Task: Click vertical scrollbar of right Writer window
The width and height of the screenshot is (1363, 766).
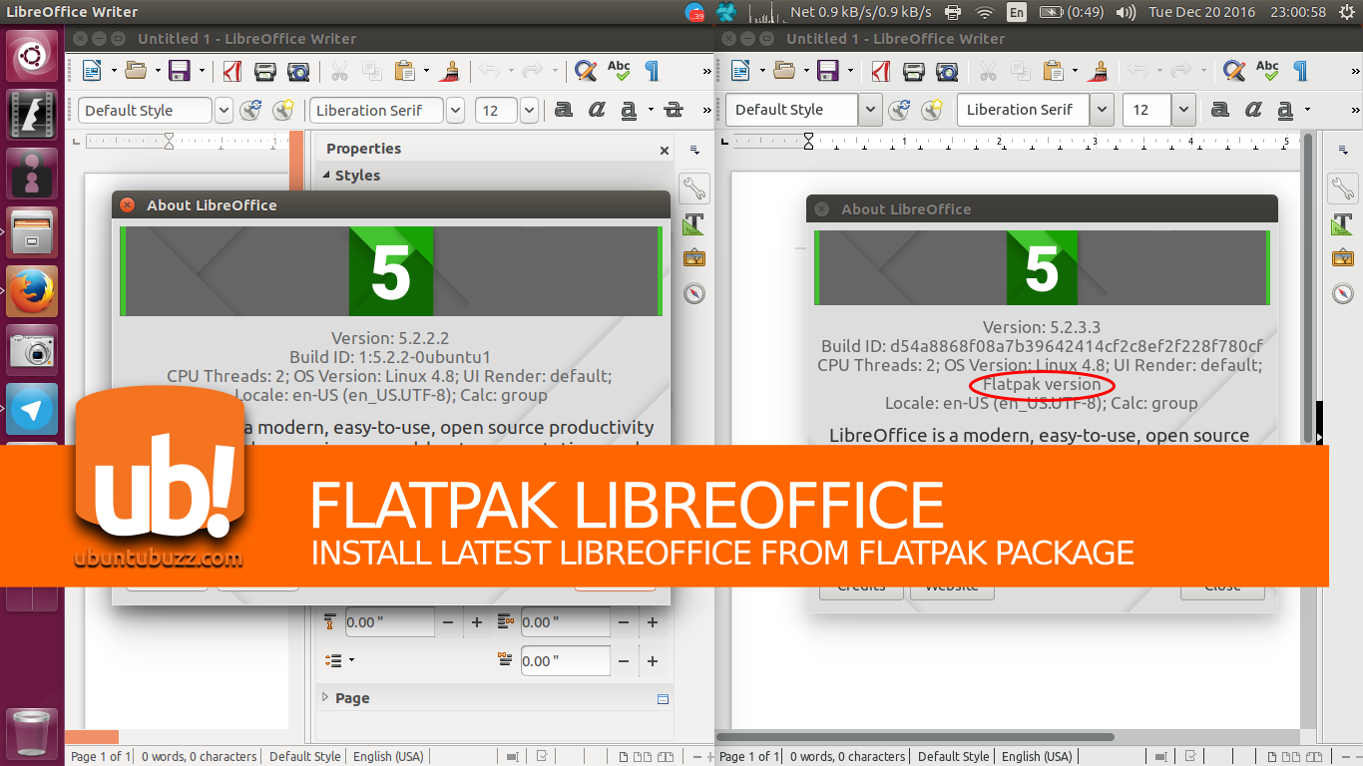Action: click(1308, 289)
